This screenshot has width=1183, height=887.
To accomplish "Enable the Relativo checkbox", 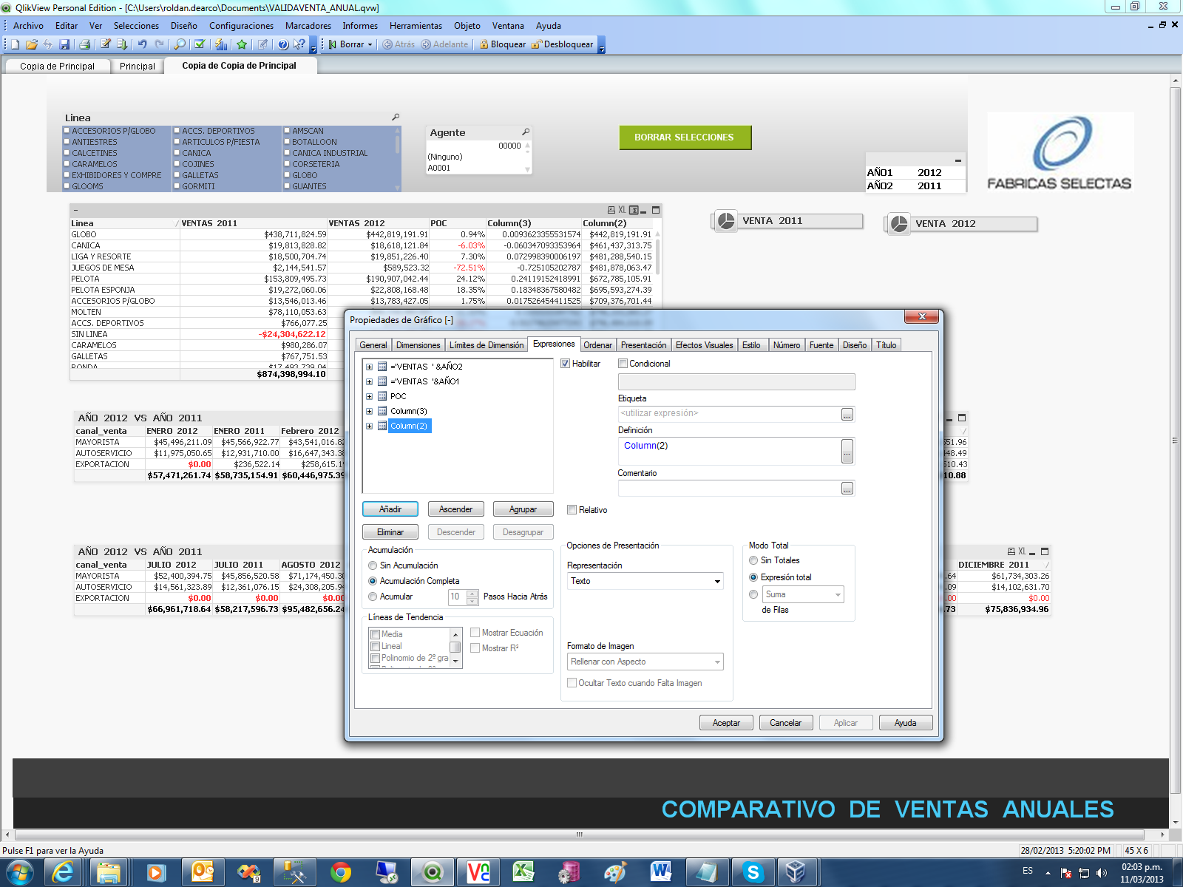I will 572,510.
